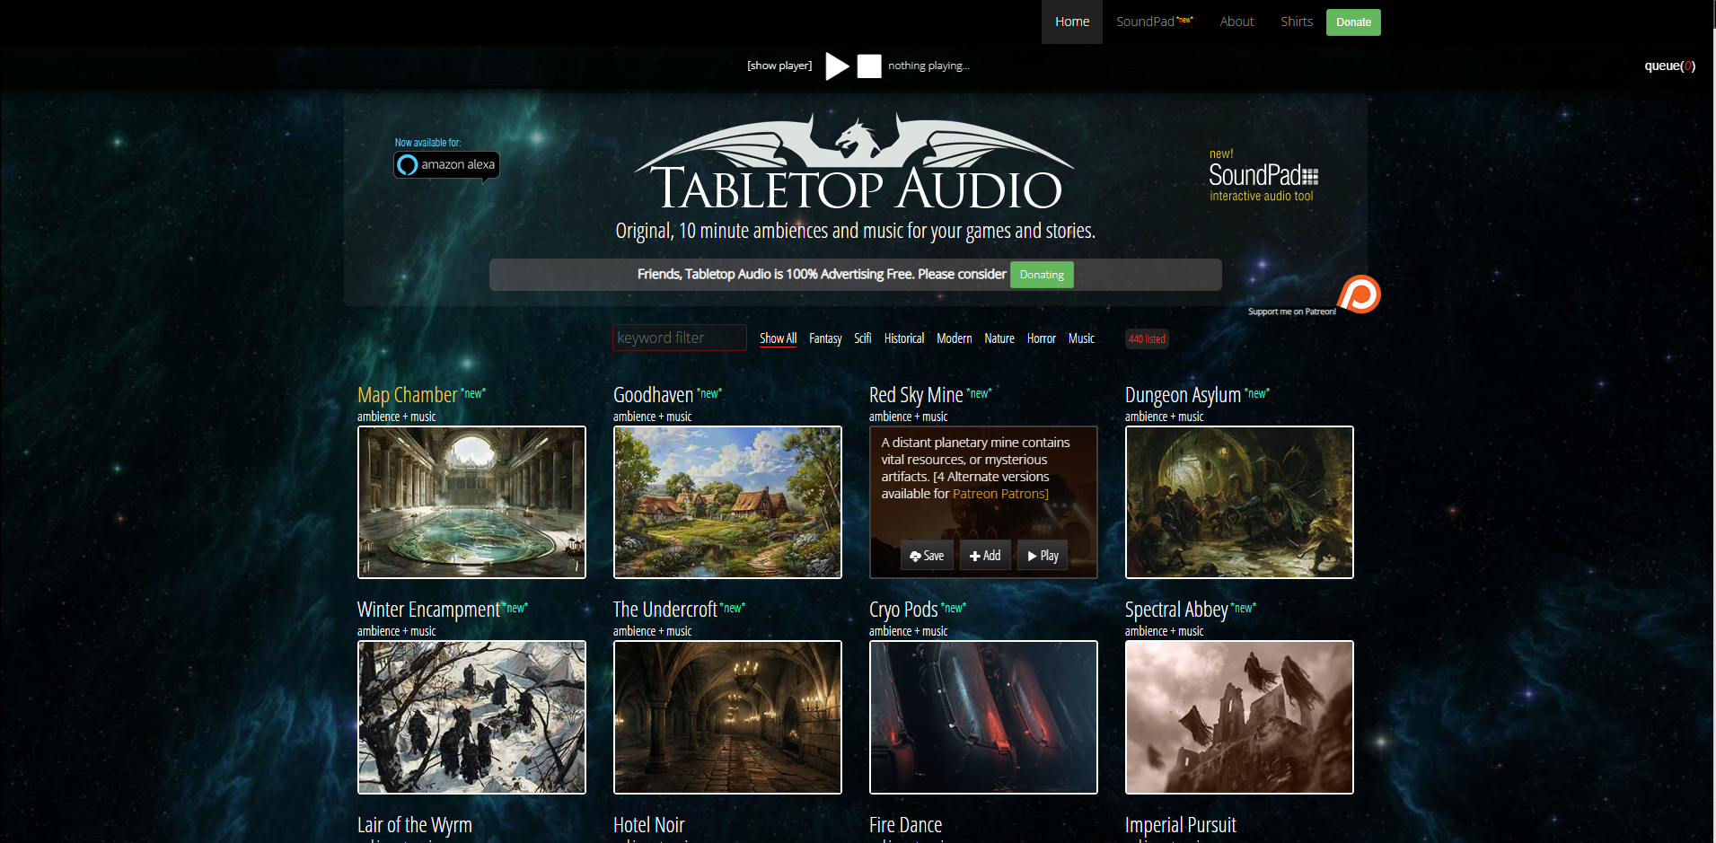Open the Amazon Alexa badge
1716x843 pixels.
click(x=446, y=165)
